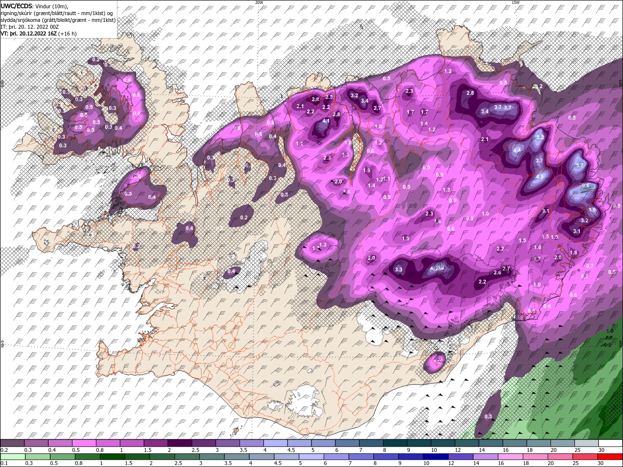This screenshot has height=467, width=623.
Task: Click the dark teal 9 swatch in upper legend
Action: tap(419, 443)
